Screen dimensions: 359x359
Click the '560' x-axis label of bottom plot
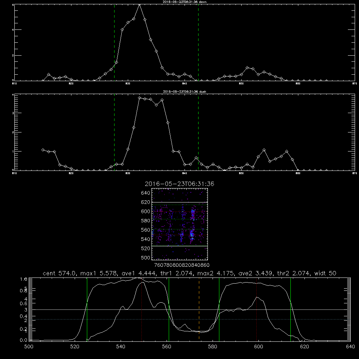click(x=167, y=347)
